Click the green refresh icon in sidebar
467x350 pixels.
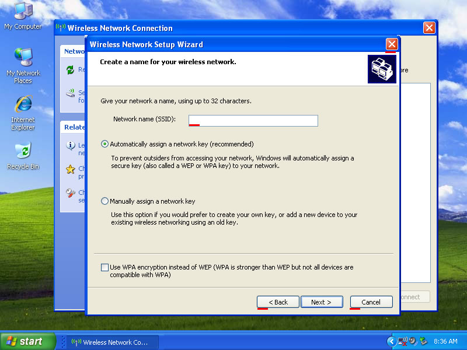(70, 70)
